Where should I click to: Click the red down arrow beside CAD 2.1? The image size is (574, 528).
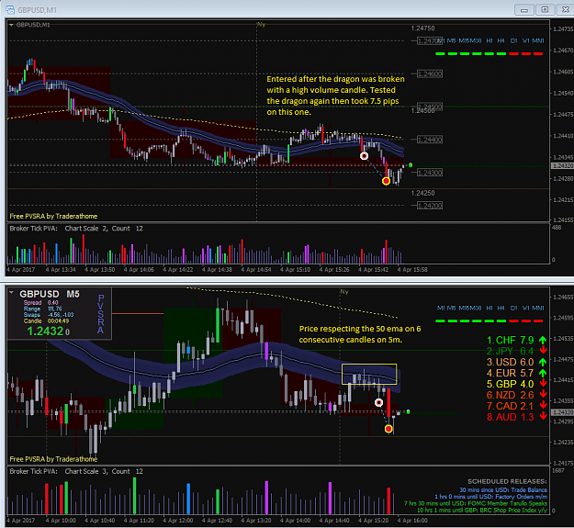click(x=543, y=406)
